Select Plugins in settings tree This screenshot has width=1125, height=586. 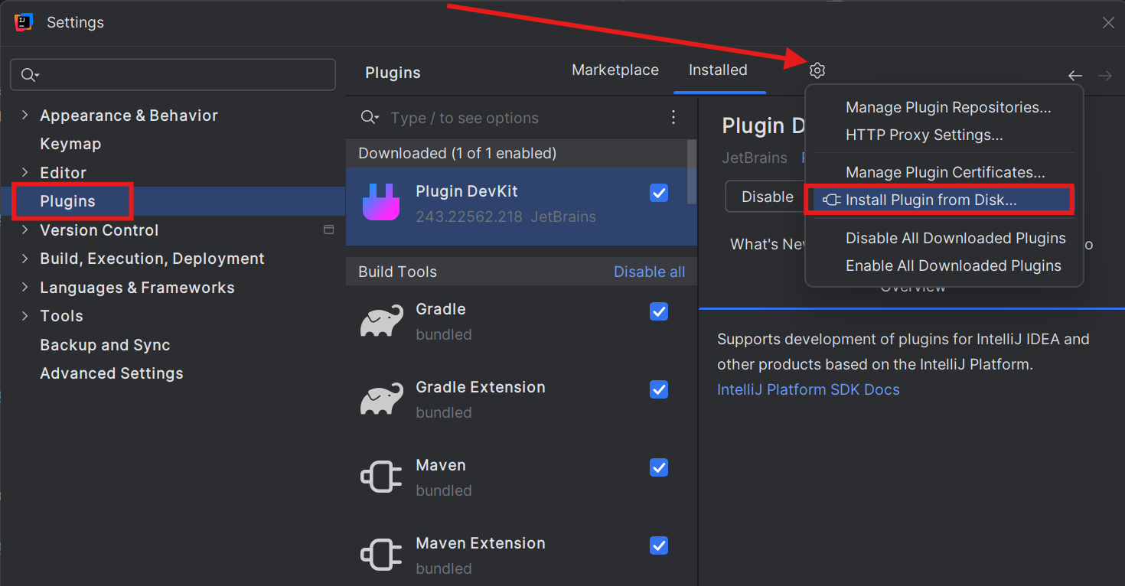[68, 201]
